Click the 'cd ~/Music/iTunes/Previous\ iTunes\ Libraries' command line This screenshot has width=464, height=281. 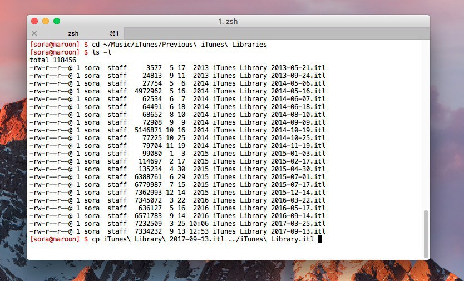(x=179, y=45)
